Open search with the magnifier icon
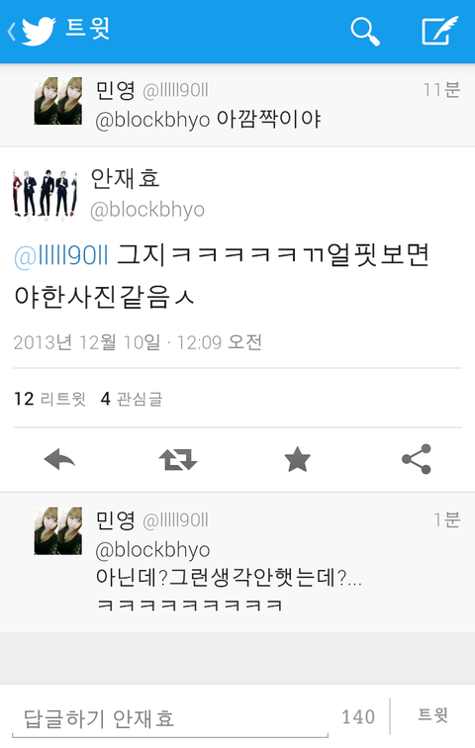475x748 pixels. [365, 32]
